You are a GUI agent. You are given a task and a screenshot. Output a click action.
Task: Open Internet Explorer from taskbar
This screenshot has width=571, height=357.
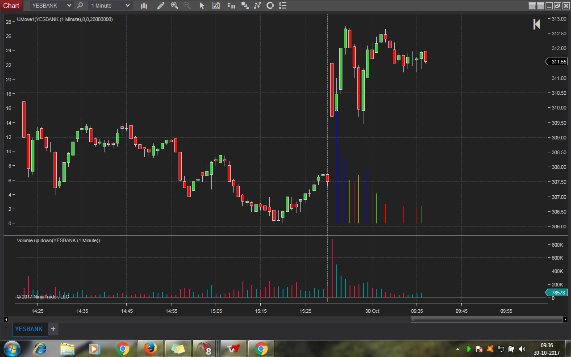[40, 349]
